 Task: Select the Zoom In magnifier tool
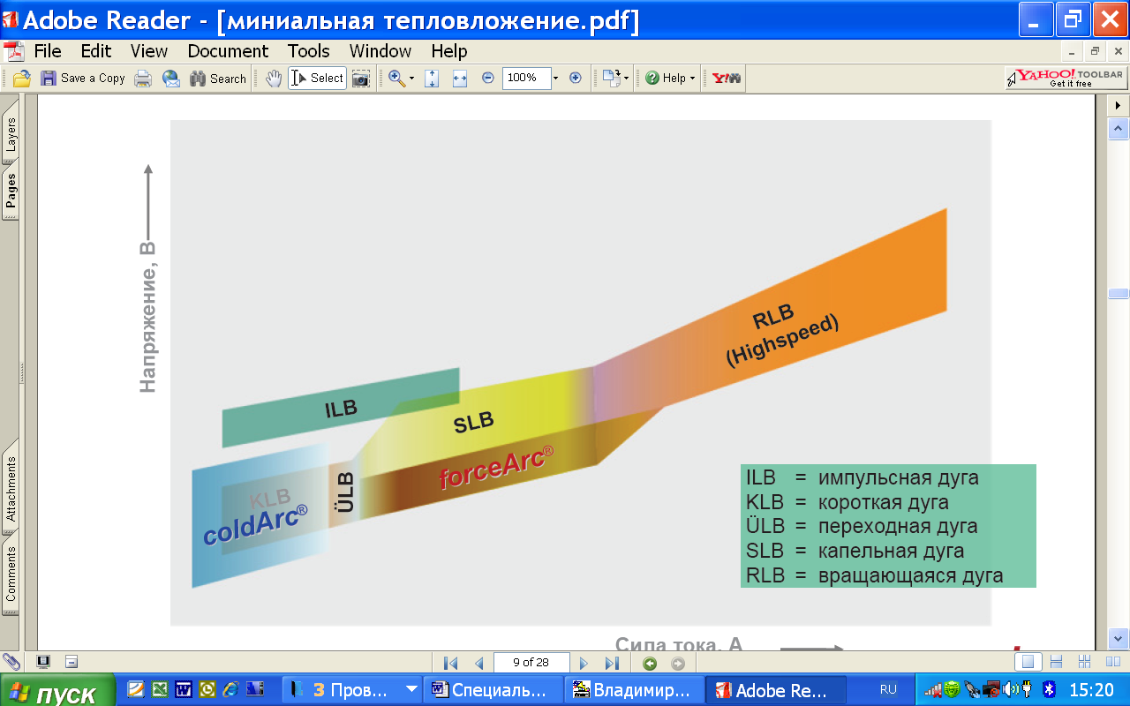click(x=396, y=79)
